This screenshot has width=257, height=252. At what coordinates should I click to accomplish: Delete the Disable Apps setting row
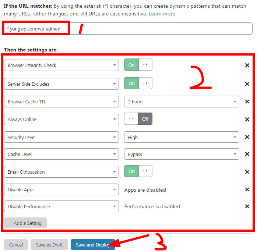click(247, 190)
